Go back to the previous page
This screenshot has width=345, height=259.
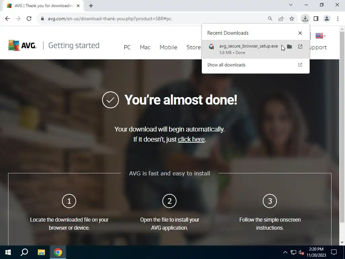[x=7, y=19]
